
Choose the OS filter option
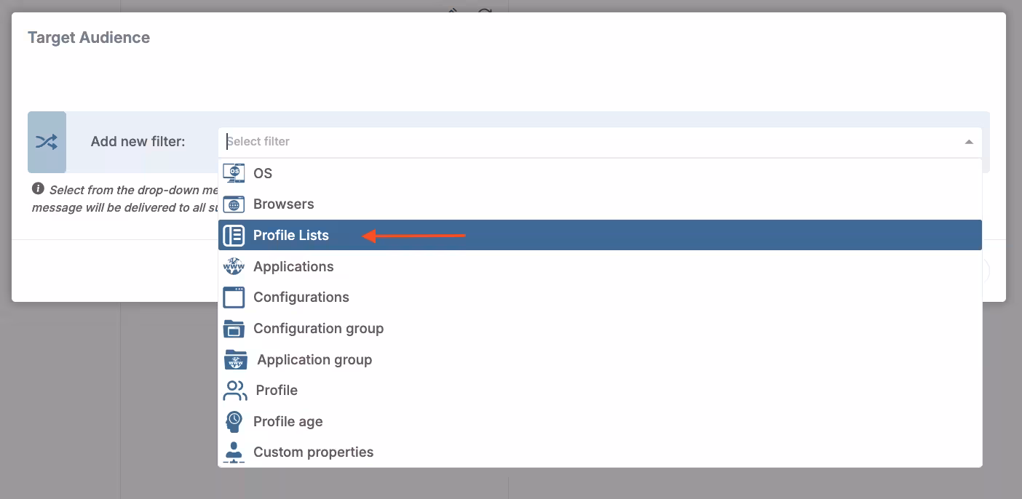(264, 173)
